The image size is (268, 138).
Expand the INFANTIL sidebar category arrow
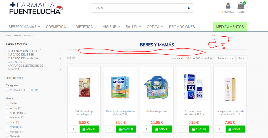pos(61,69)
